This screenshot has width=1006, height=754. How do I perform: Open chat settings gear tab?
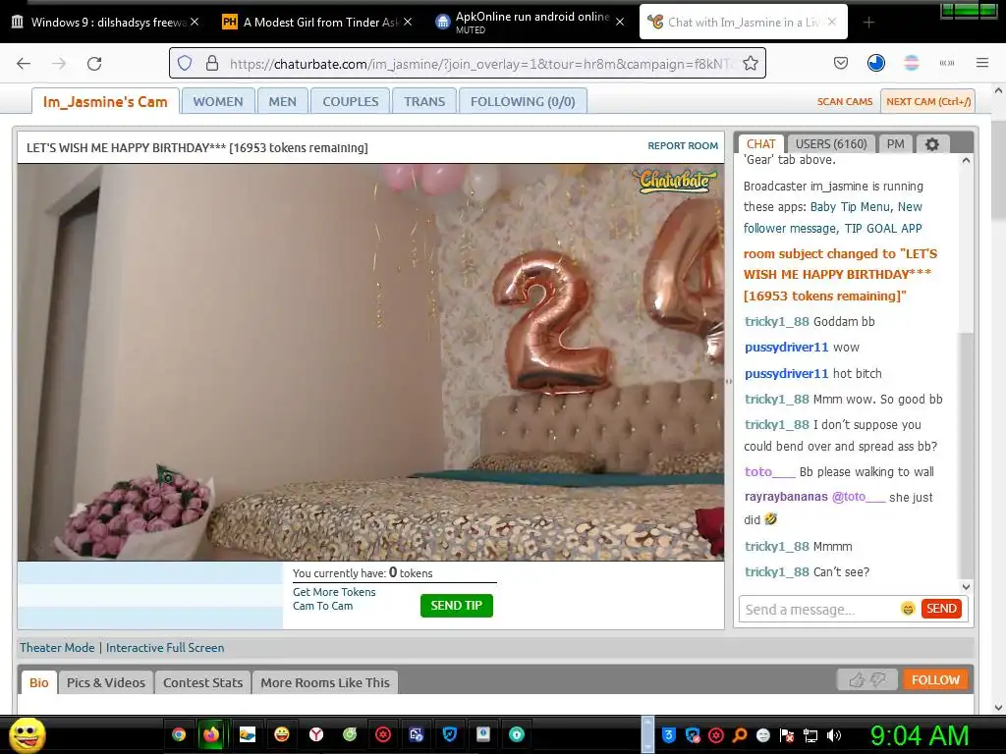(x=932, y=144)
